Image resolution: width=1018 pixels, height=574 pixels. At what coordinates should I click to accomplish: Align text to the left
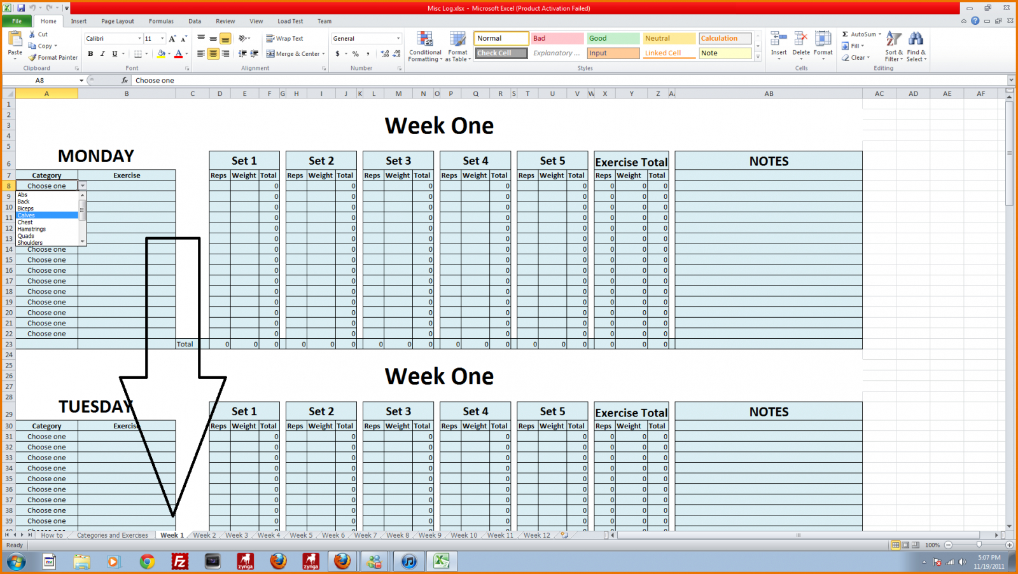click(201, 54)
